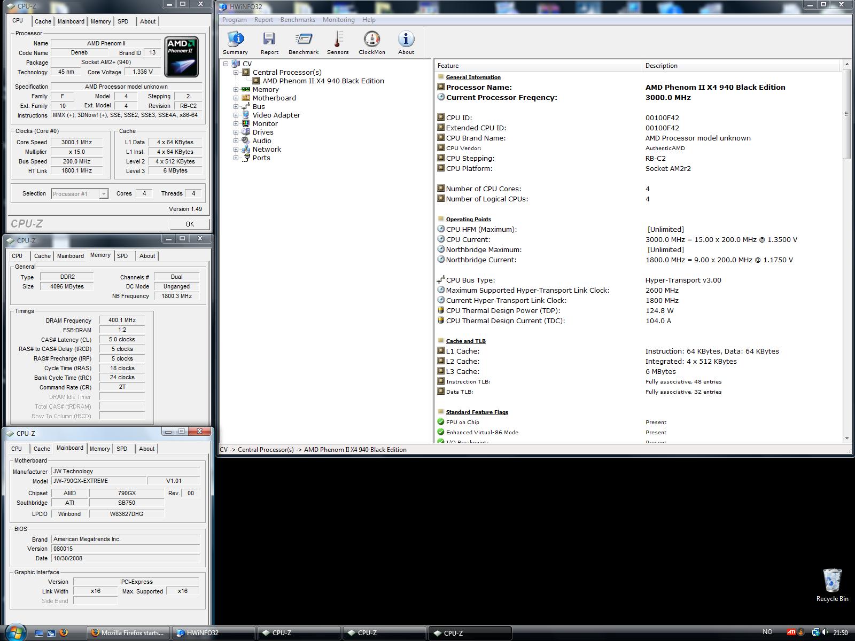Open the Help menu in HWiNFO32
This screenshot has height=641, width=855.
[x=369, y=20]
